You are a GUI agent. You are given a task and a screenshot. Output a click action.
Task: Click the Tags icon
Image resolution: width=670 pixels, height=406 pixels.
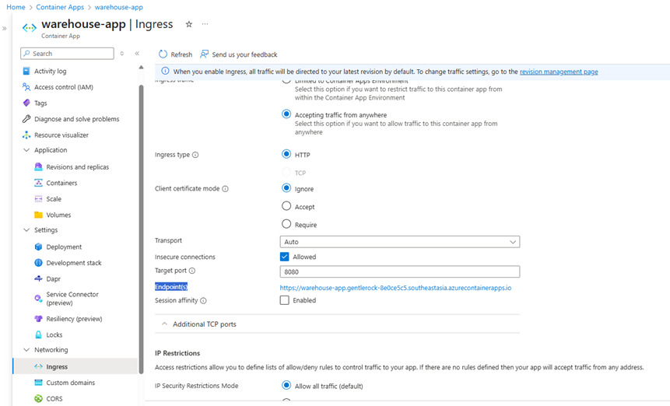coord(26,103)
